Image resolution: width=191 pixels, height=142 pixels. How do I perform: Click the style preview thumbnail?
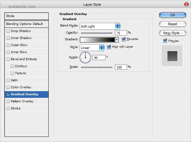pos(172,56)
